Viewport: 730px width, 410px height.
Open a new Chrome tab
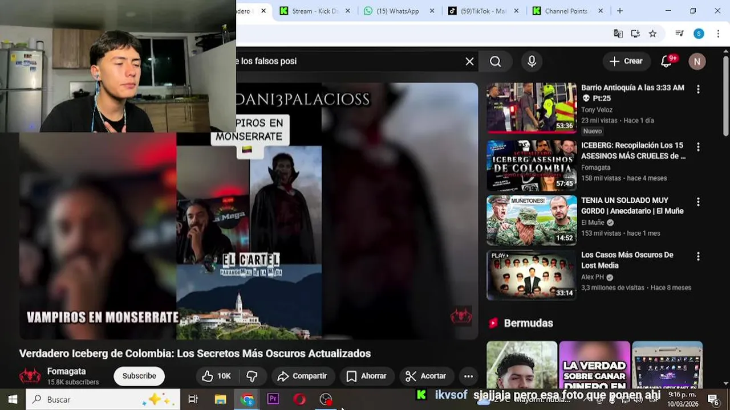pyautogui.click(x=620, y=11)
